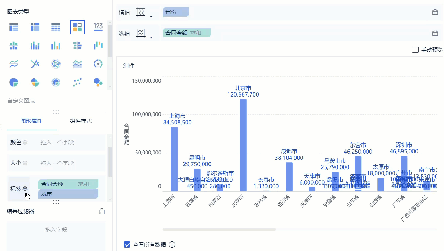444x251 pixels.
Task: Uncheck 查看所有数据 checkbox
Action: (127, 244)
